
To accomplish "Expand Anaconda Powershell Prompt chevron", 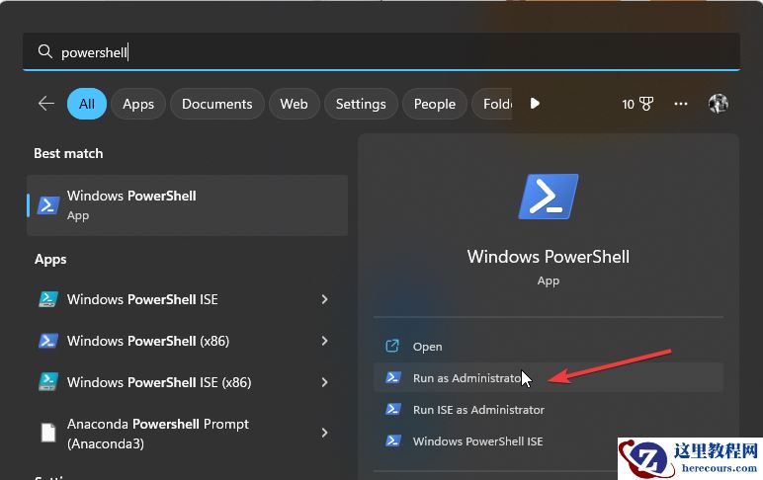I will (324, 433).
